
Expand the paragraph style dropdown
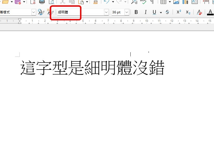tap(34, 12)
